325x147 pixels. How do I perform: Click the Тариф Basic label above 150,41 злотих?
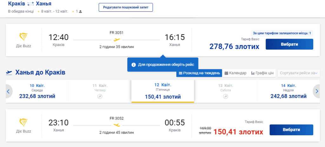254,122
